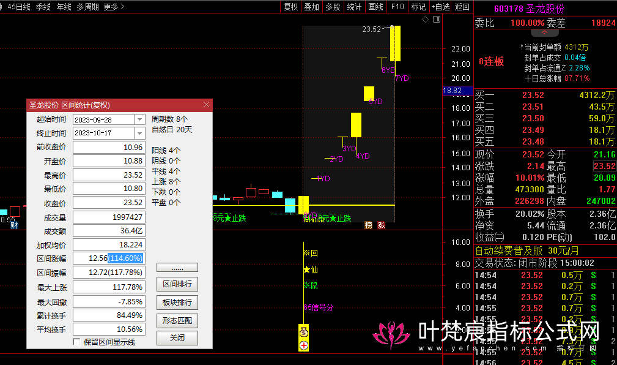
Task: Click the 累计换手 value 84.49%
Action: coord(109,315)
